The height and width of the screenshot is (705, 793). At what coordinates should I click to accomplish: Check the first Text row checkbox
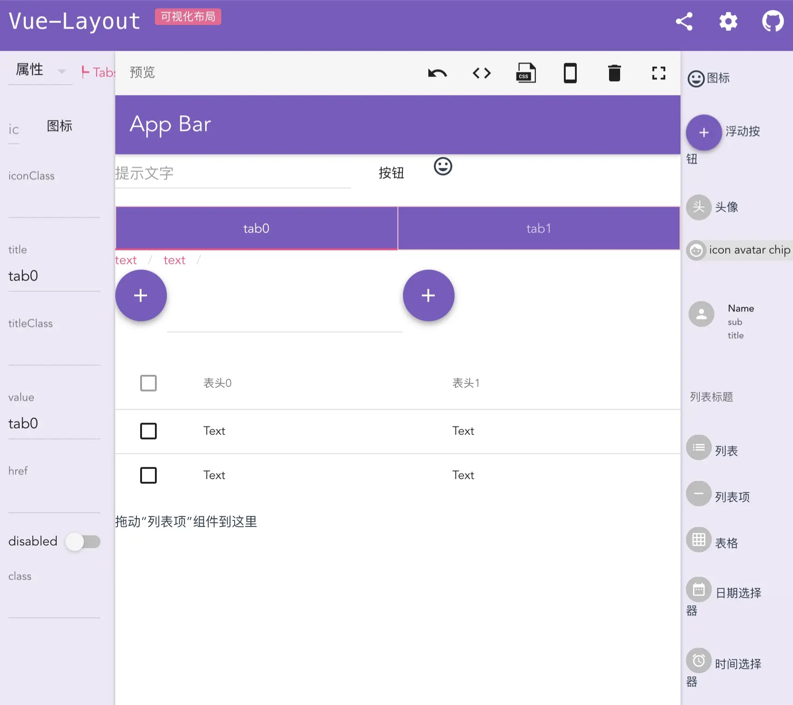click(x=148, y=431)
